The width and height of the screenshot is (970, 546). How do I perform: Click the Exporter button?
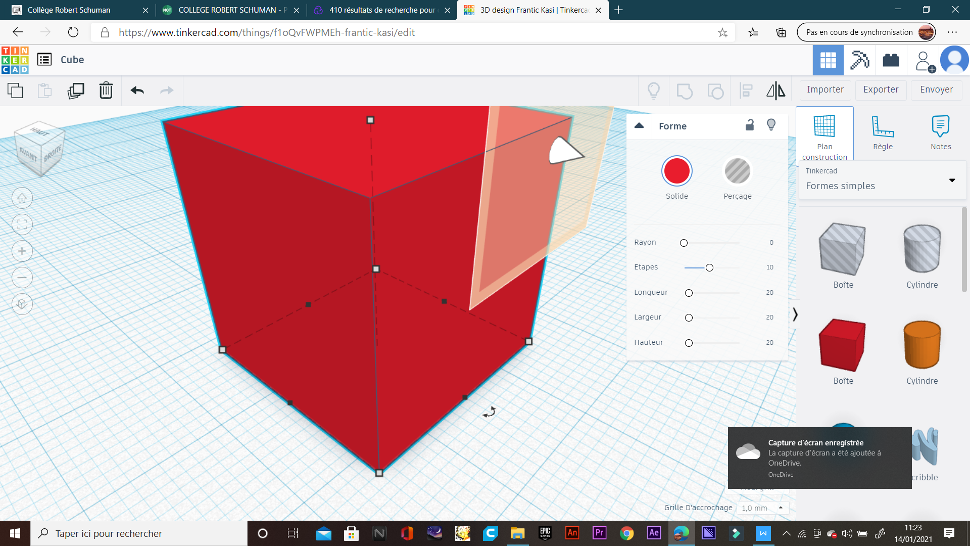click(x=881, y=89)
